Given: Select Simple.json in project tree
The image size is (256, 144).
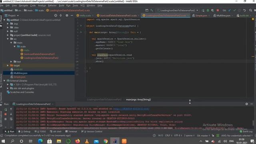Looking at the screenshot, I should point(19,77).
